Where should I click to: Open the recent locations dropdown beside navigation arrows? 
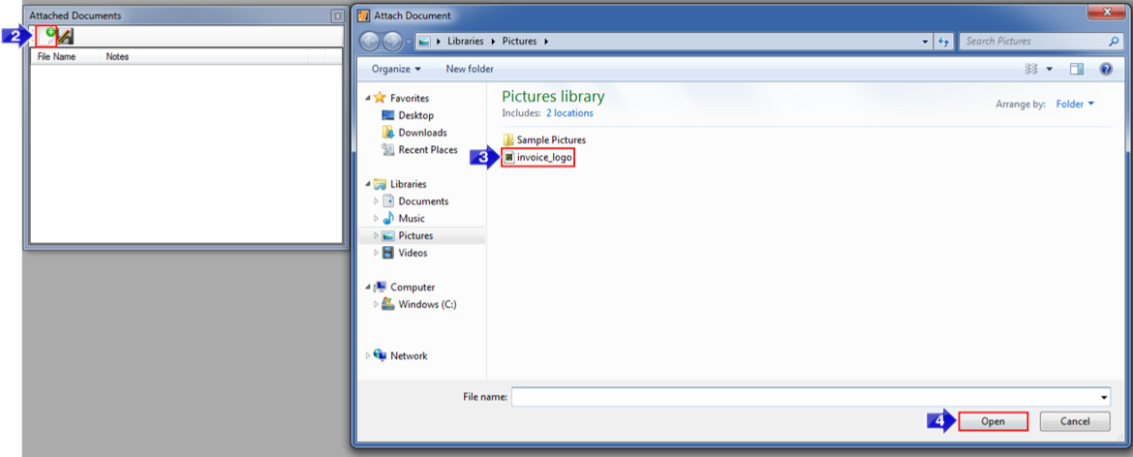[x=409, y=42]
